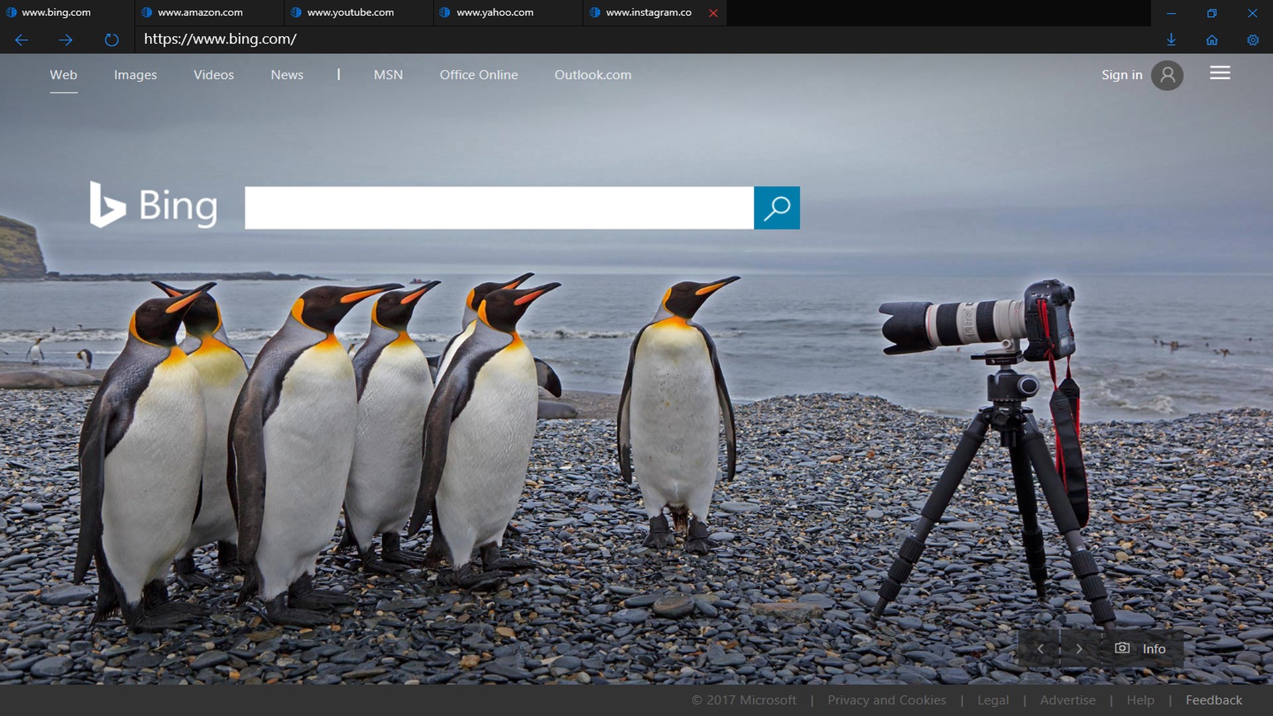Open browser settings gear icon
Viewport: 1273px width, 716px height.
coord(1252,40)
